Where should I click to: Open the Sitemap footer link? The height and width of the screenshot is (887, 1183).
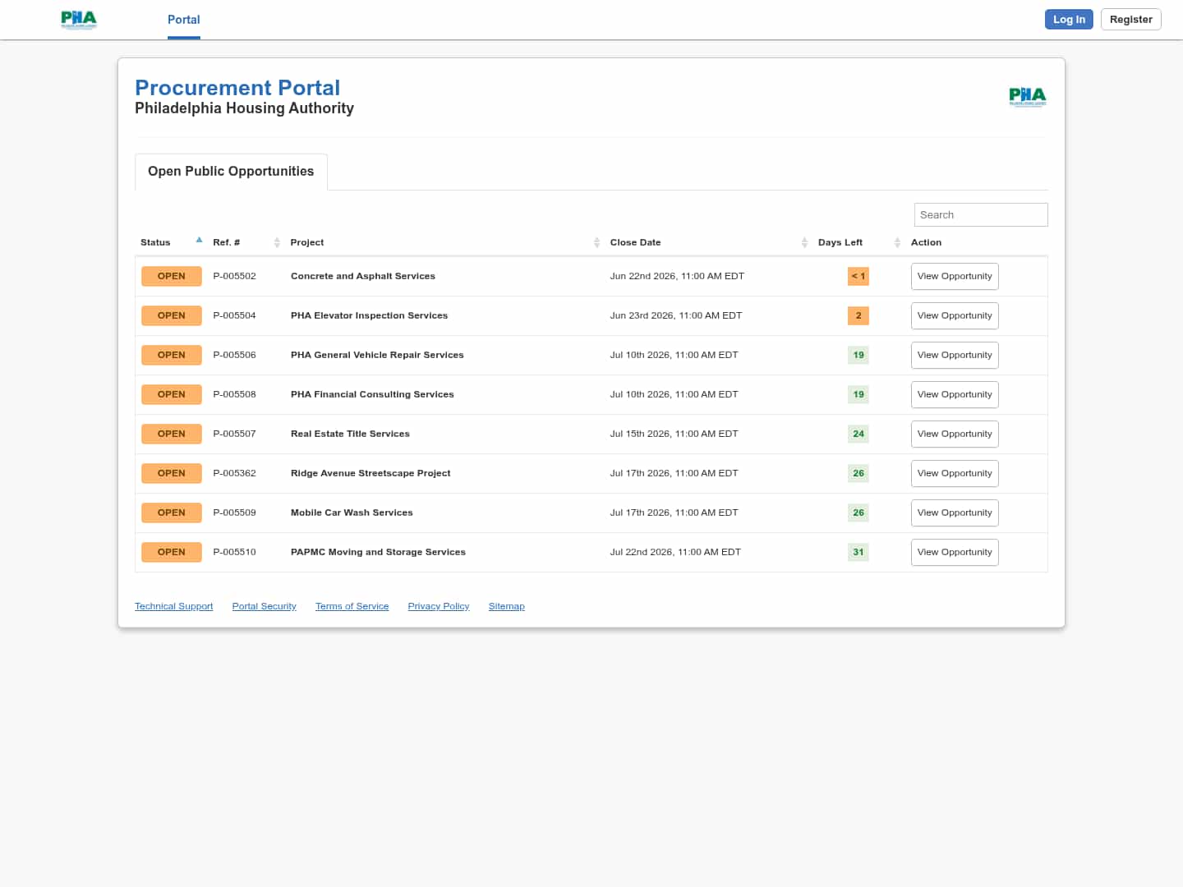tap(507, 606)
